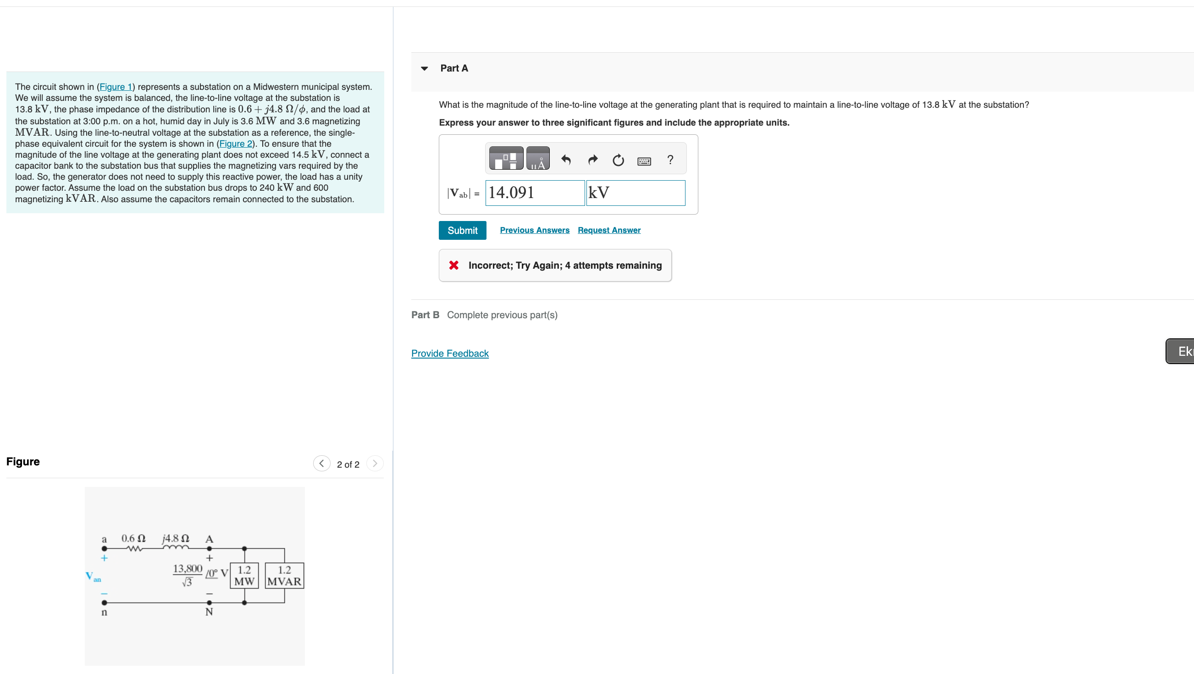Click the 14.091 value input field
This screenshot has height=674, width=1194.
coord(535,193)
